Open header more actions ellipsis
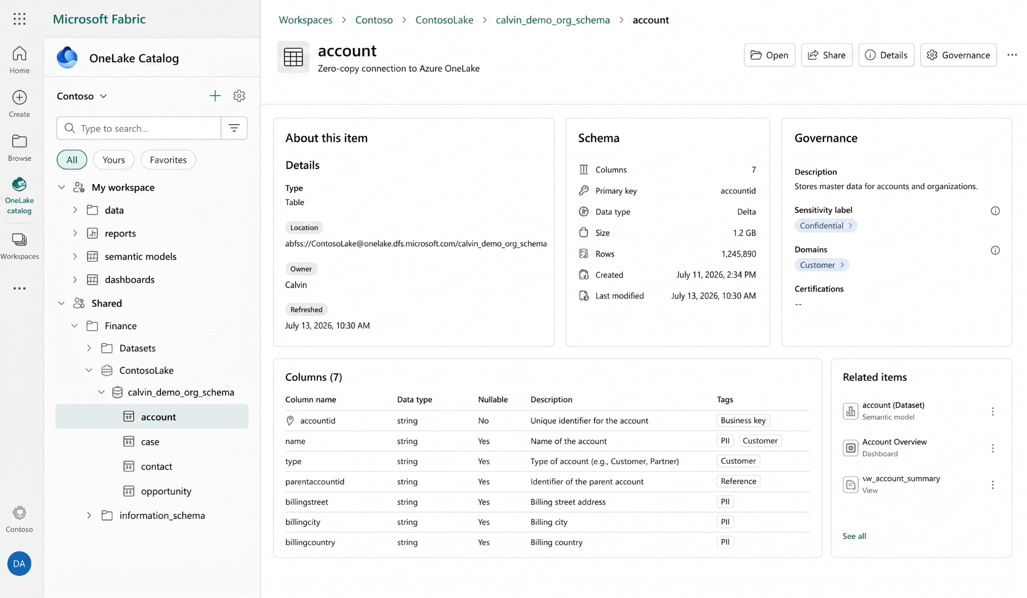The height and width of the screenshot is (598, 1027). tap(1012, 55)
